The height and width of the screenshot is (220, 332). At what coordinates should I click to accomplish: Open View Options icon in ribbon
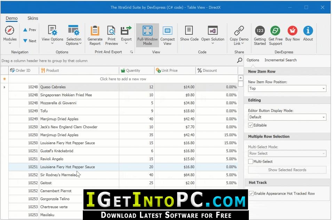point(52,30)
